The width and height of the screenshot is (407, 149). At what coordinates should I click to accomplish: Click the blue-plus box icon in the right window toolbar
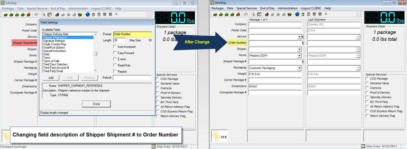pos(267,14)
